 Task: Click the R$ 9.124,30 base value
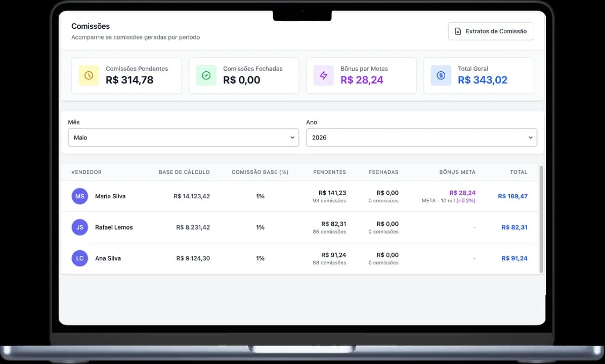[x=193, y=258]
